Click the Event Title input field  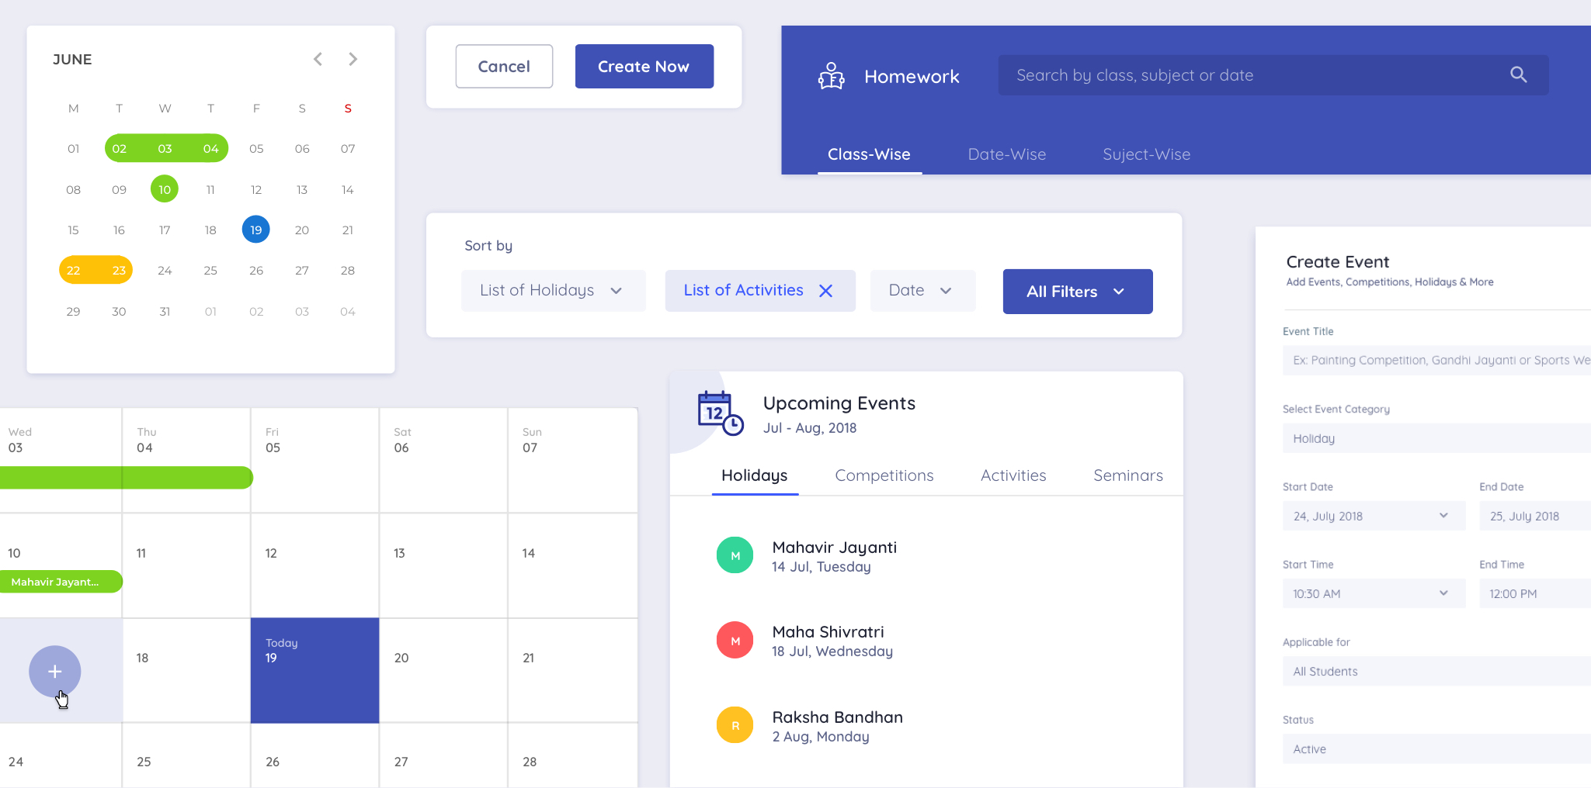[1436, 361]
